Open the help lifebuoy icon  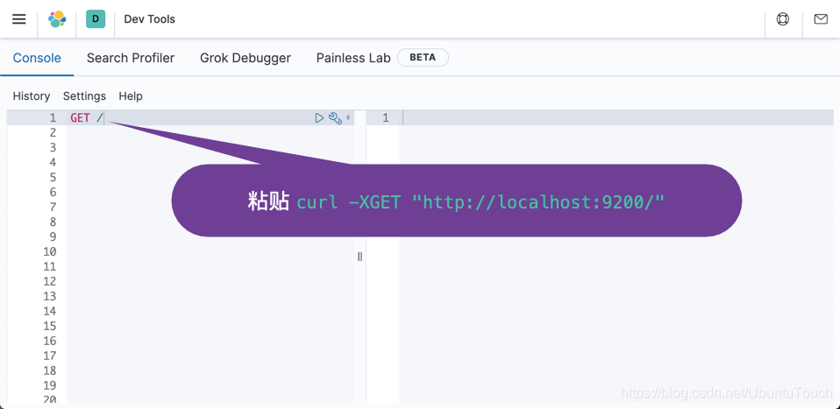pyautogui.click(x=783, y=19)
